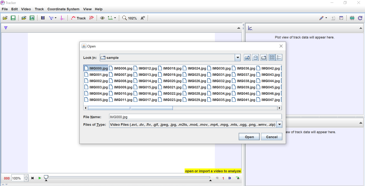Click the zoom magnifier 102% button
The image size is (365, 186).
tap(129, 18)
